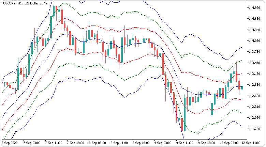Select the 141.730 price label

(x=254, y=129)
